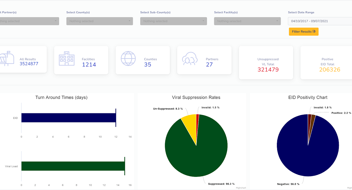
Task: Click the mailbox icon beside All Results
Action: pos(7,58)
